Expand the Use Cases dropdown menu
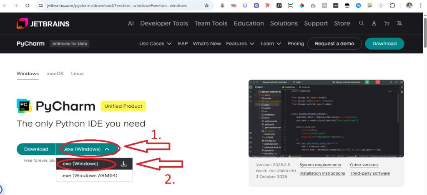427x195 pixels. 156,44
